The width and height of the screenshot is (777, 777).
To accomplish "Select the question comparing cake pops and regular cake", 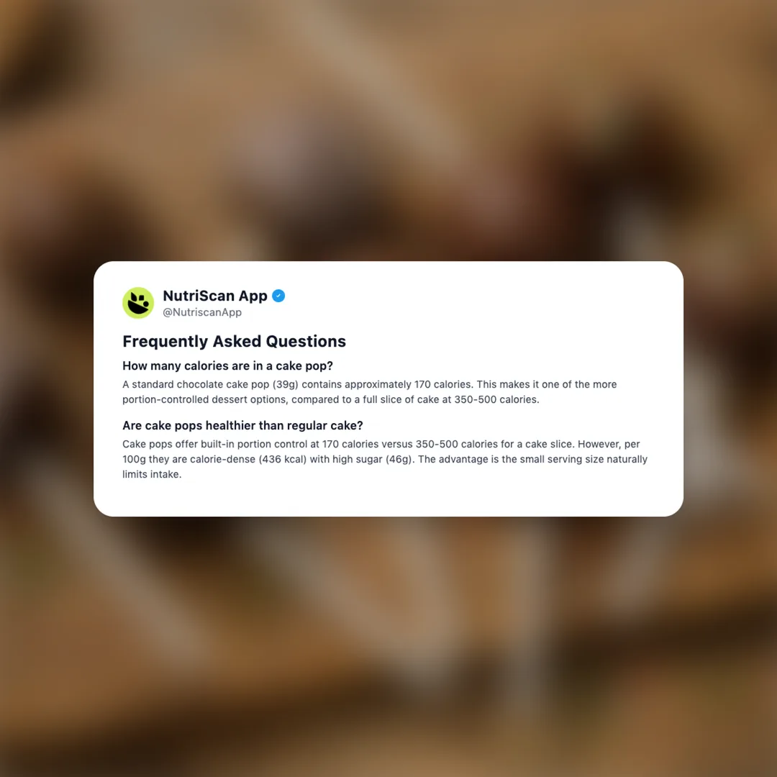I will coord(243,426).
